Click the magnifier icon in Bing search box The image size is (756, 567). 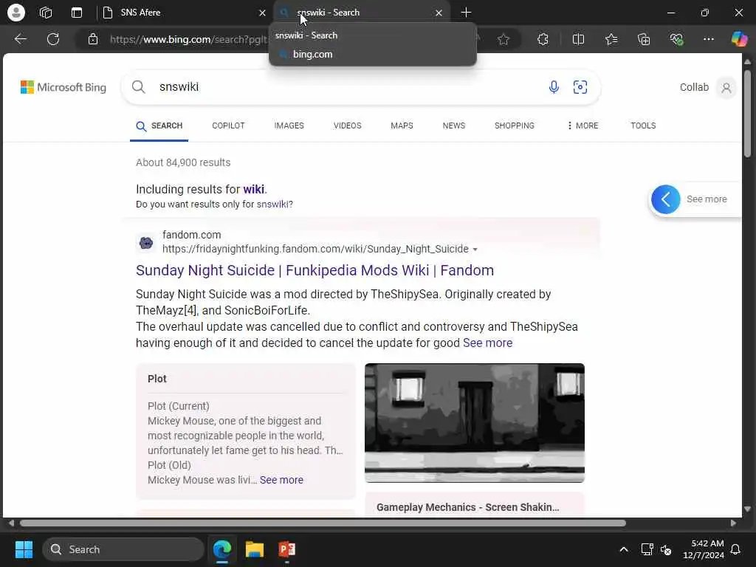point(138,87)
